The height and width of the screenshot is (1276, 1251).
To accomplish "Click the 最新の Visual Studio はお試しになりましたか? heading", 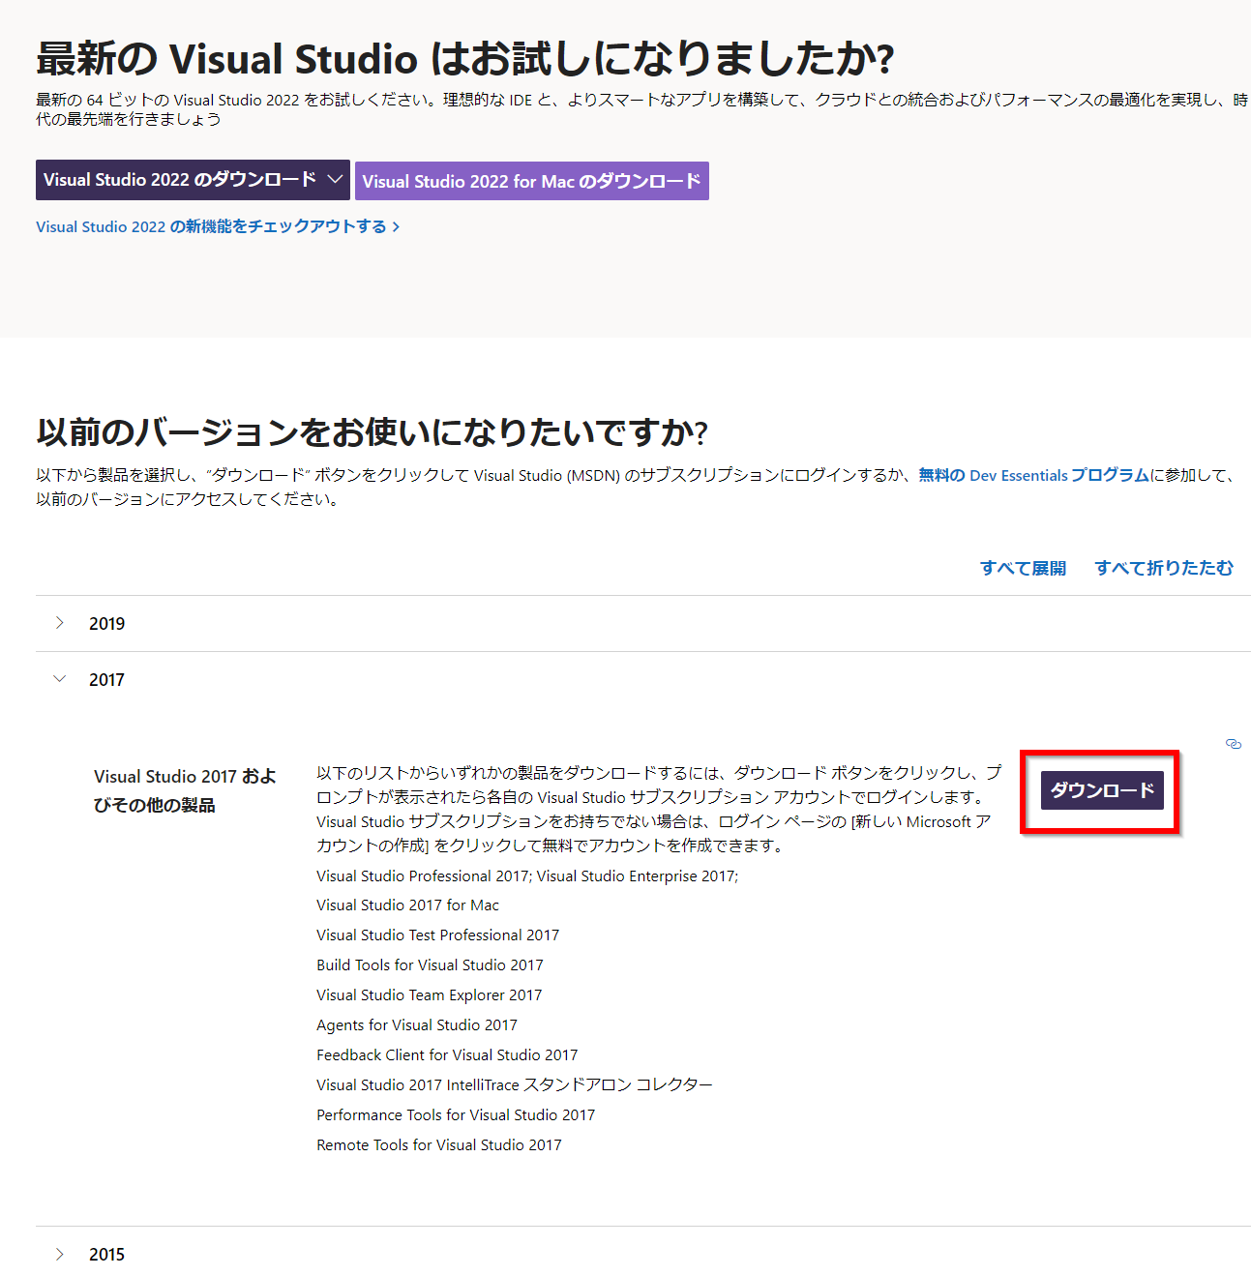I will (465, 59).
